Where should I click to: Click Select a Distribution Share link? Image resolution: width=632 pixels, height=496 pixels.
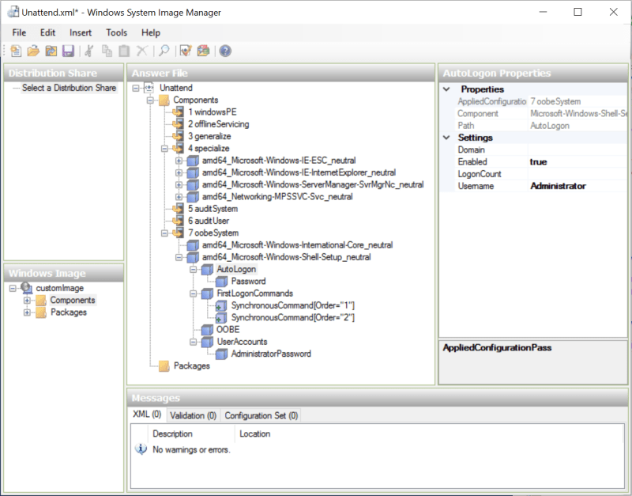coord(69,88)
